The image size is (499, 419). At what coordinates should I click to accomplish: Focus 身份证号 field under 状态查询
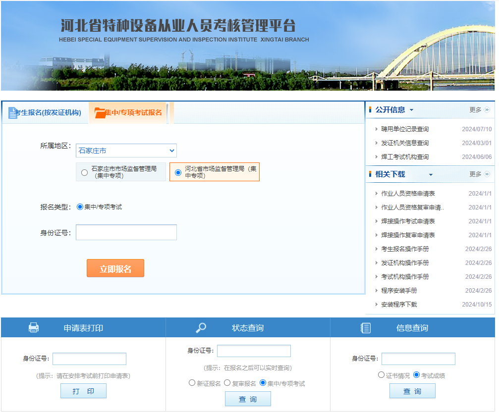254,351
